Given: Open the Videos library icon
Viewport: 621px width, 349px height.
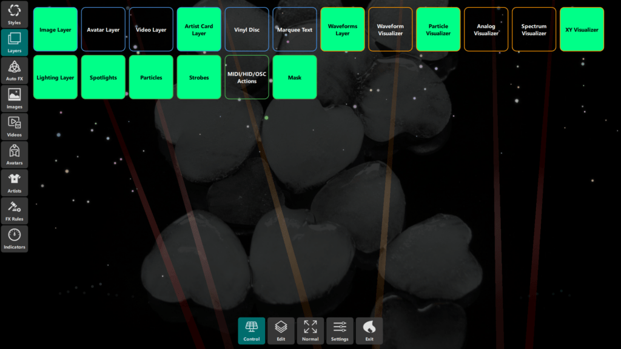Looking at the screenshot, I should tap(14, 127).
